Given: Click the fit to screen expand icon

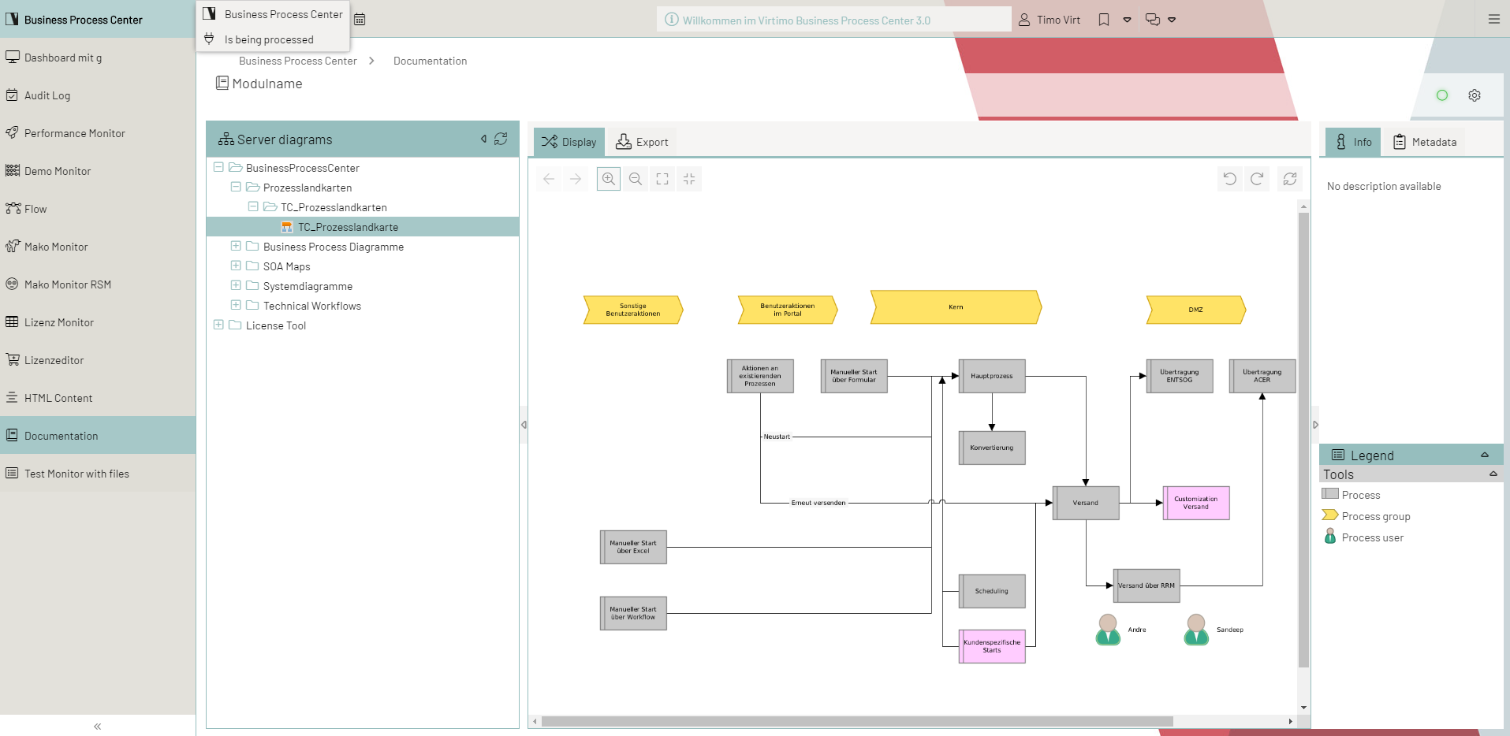Looking at the screenshot, I should click(662, 179).
